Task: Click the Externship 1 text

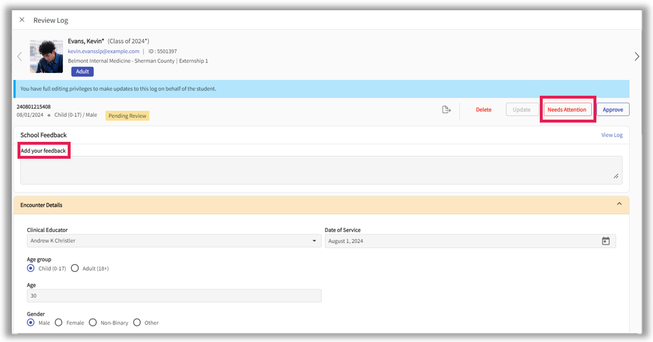Action: (194, 61)
